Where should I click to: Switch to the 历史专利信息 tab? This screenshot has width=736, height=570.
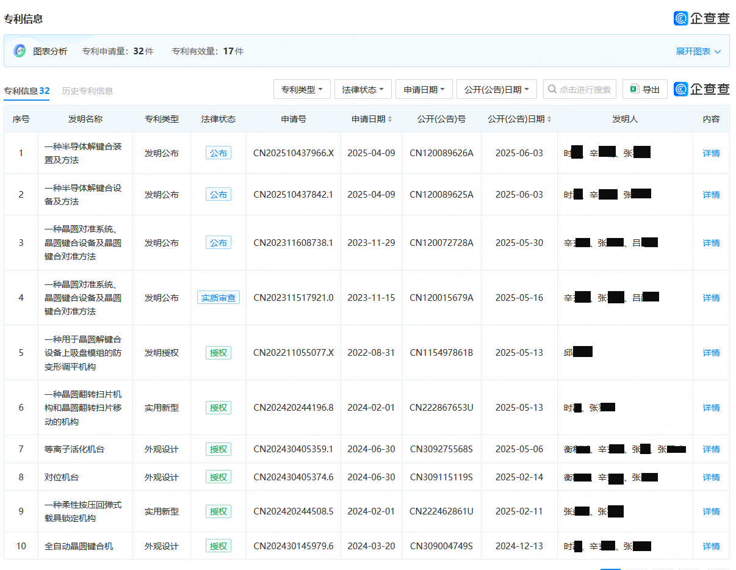pos(87,91)
